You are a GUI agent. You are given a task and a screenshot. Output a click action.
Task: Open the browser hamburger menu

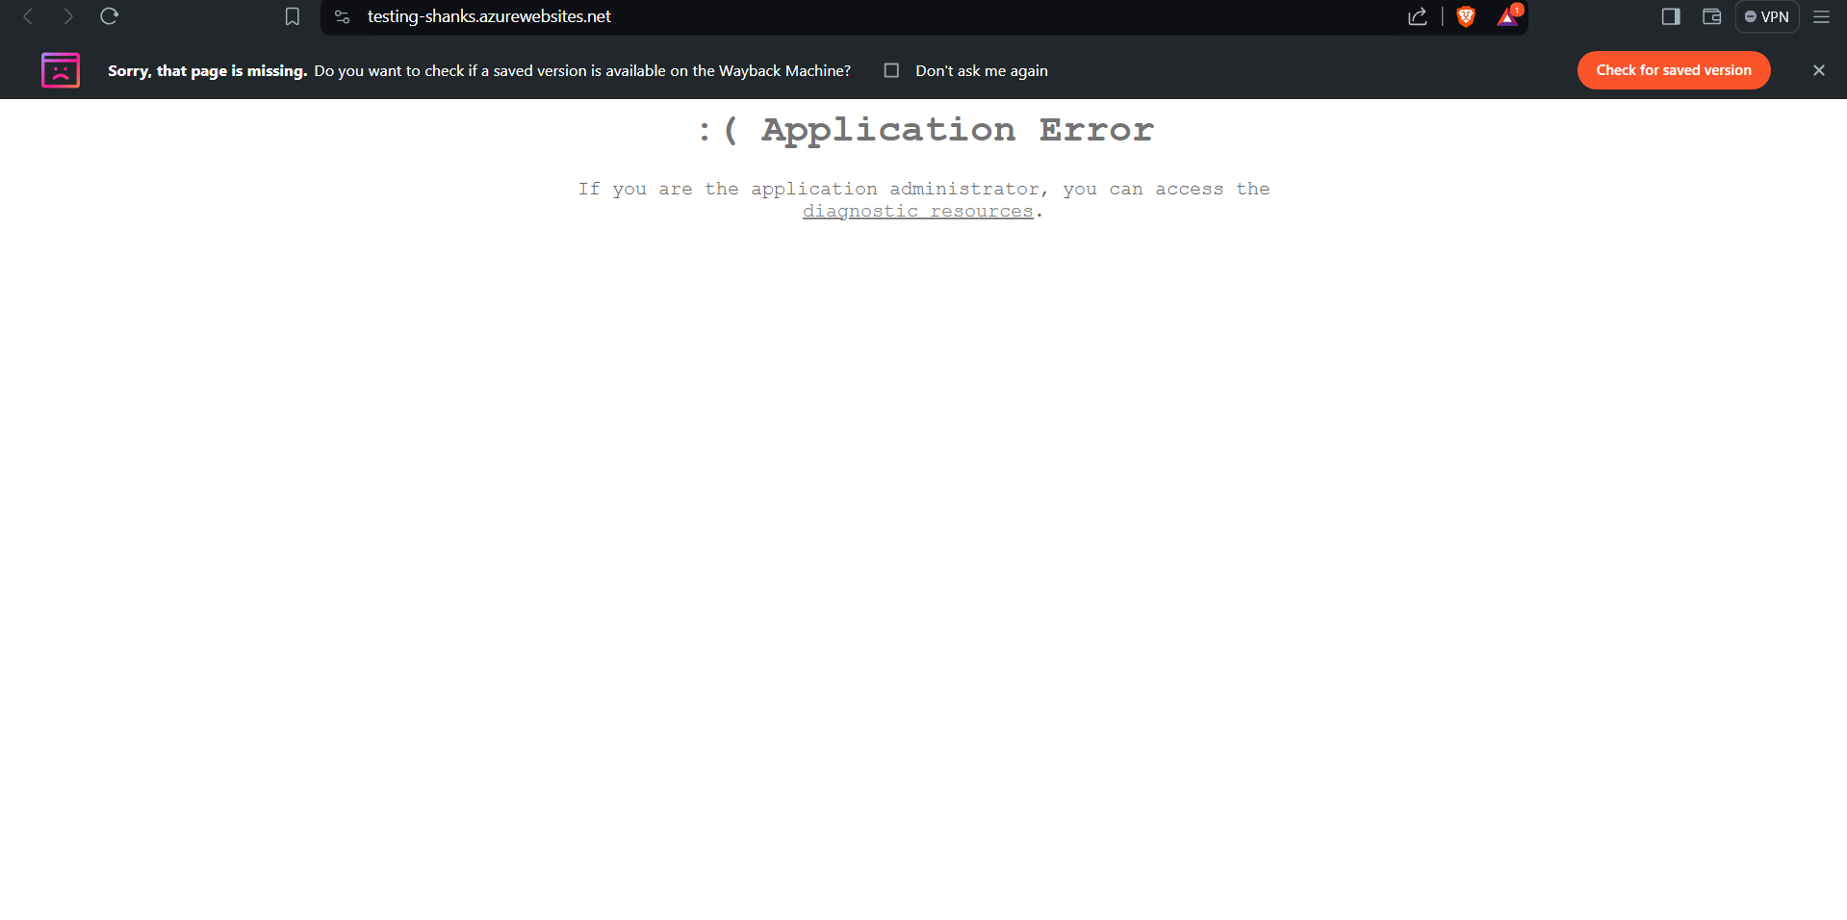point(1820,16)
